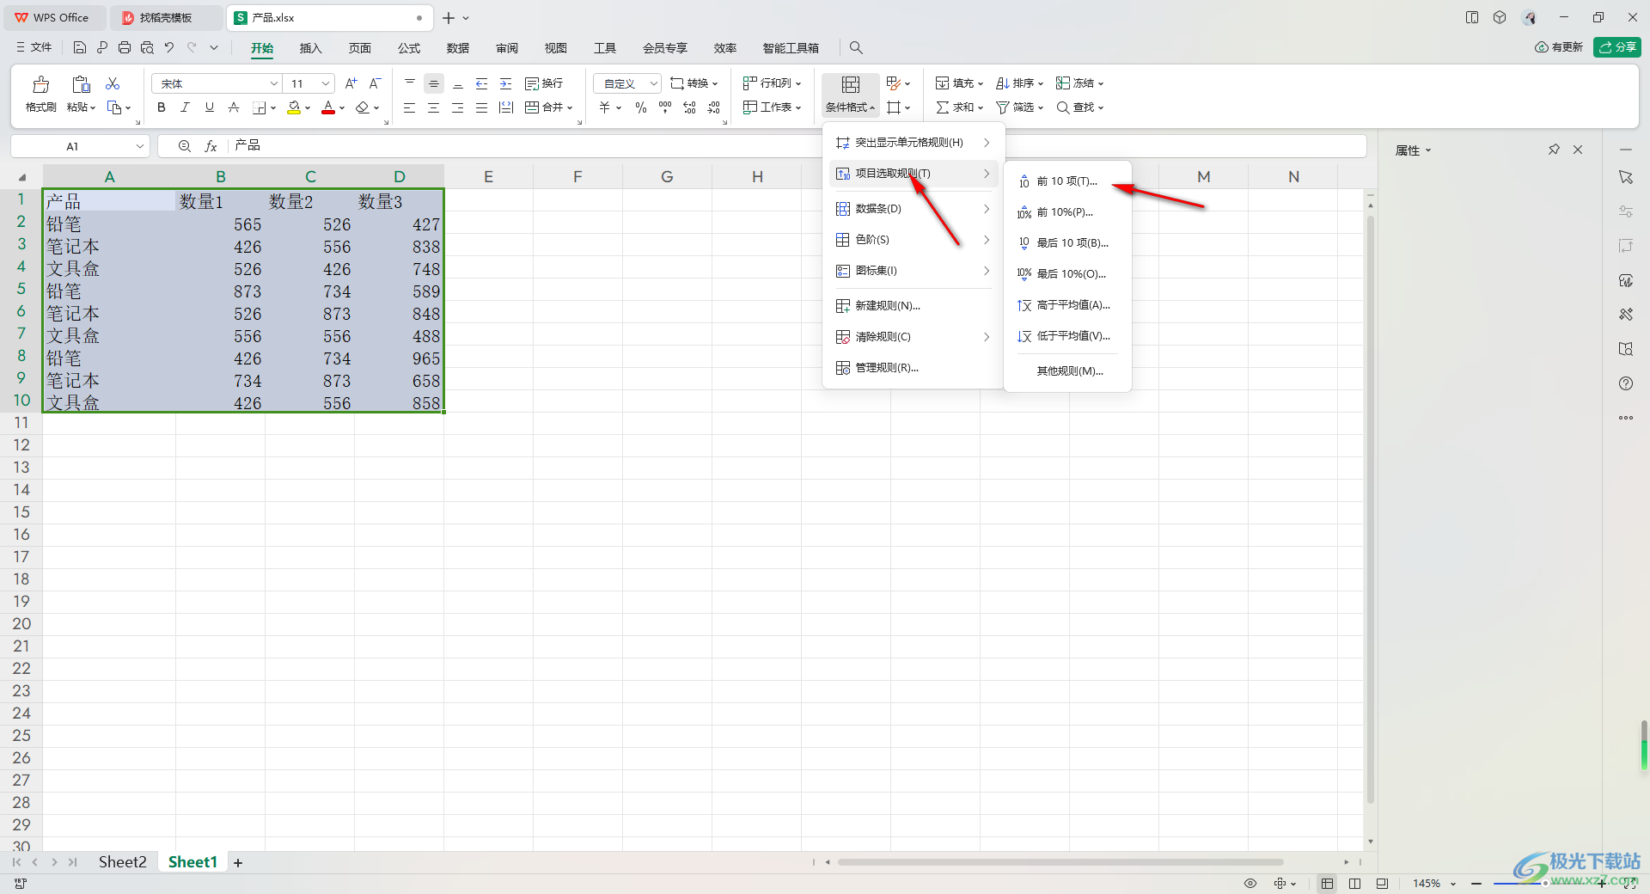Open the Freeze panes (冻结) dropdown

click(x=1079, y=83)
